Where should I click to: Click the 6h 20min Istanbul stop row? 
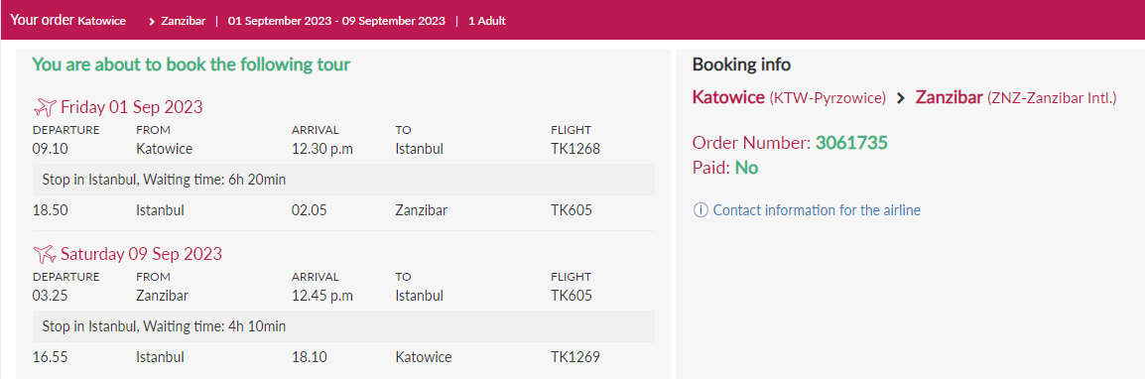tap(343, 179)
